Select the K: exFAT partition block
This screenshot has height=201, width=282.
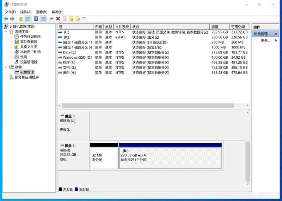coord(170,155)
